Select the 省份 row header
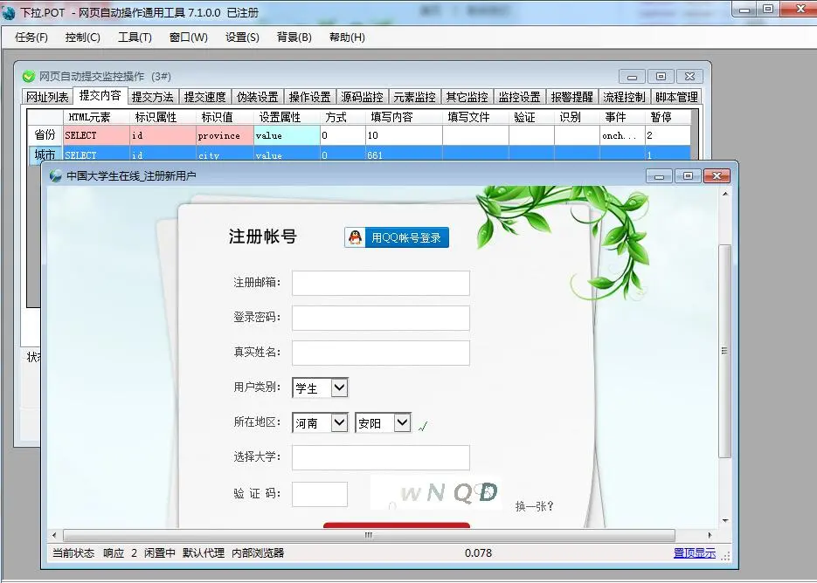The width and height of the screenshot is (817, 583). tap(45, 135)
